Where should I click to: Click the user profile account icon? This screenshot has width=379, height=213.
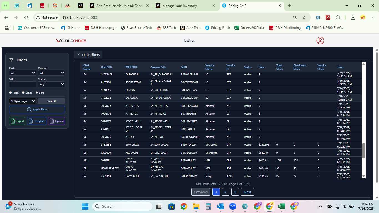point(320,40)
